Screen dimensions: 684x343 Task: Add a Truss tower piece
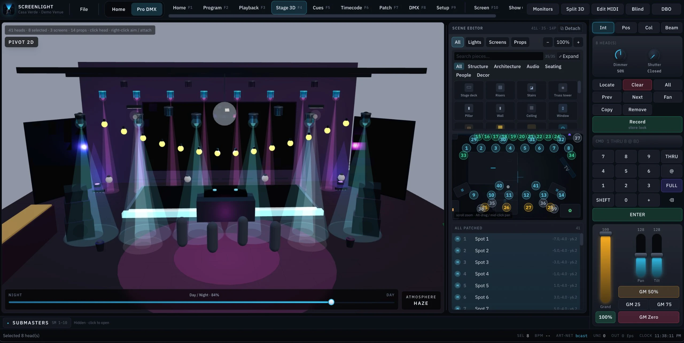click(563, 90)
